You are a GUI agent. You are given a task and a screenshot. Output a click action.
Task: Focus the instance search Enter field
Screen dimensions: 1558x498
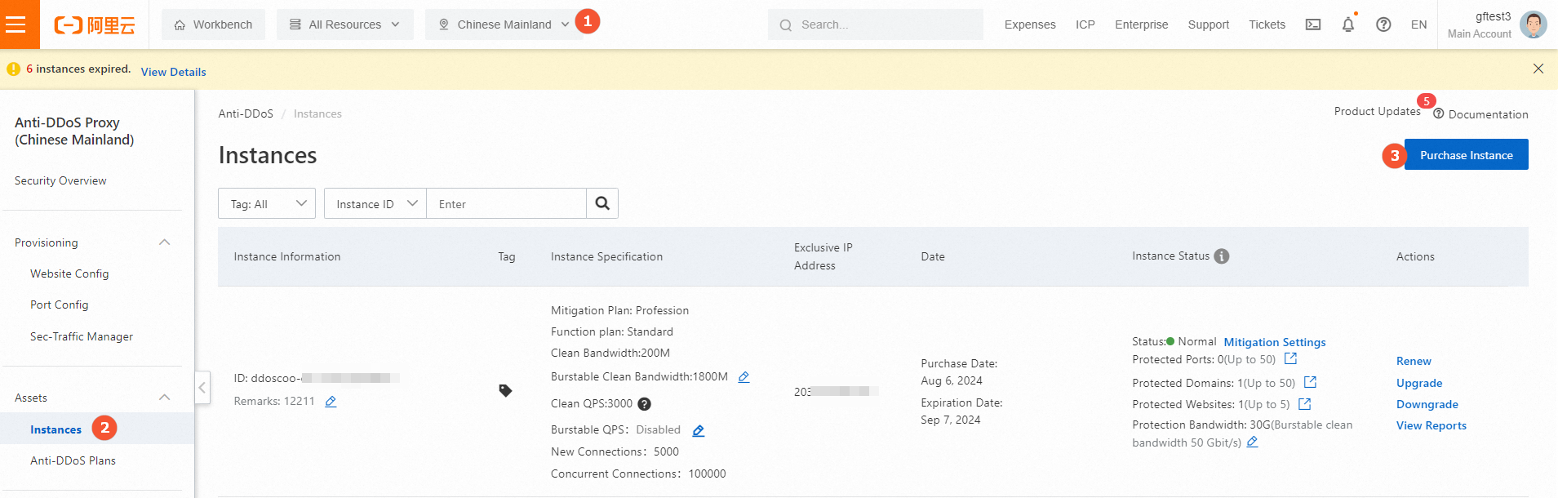click(506, 203)
